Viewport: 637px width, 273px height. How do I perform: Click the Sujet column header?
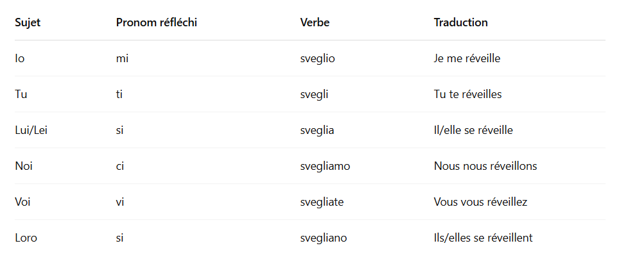[28, 22]
